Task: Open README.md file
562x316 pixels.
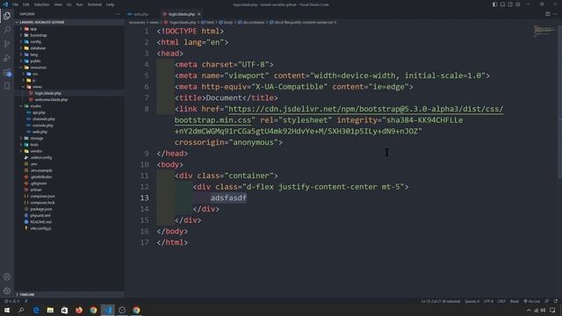Action: (40, 222)
